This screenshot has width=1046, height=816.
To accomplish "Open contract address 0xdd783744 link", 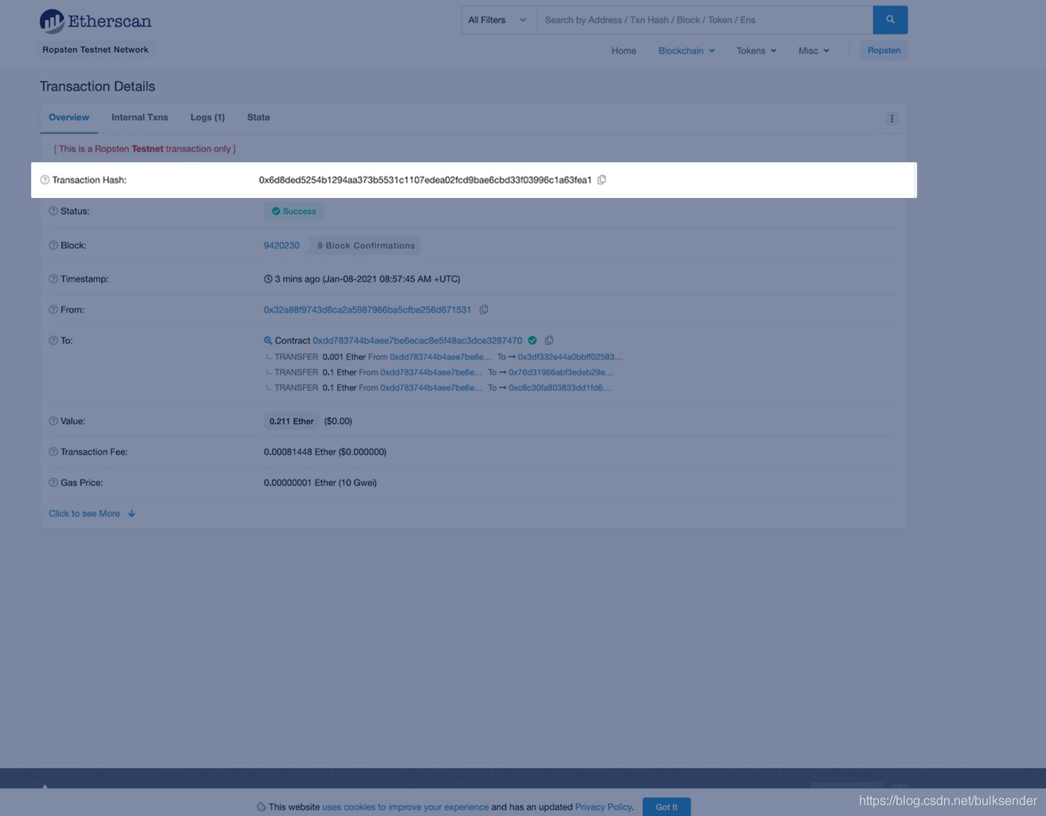I will [x=418, y=340].
